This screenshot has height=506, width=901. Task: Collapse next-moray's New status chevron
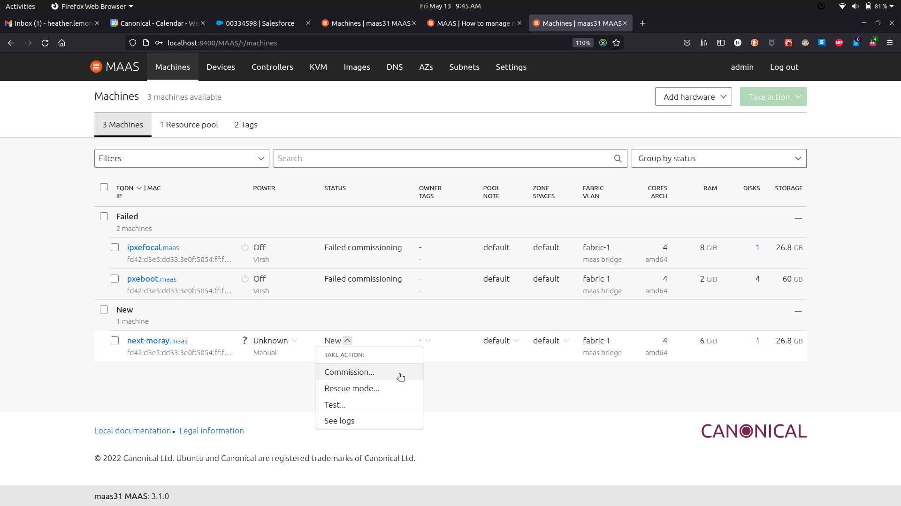pyautogui.click(x=348, y=340)
